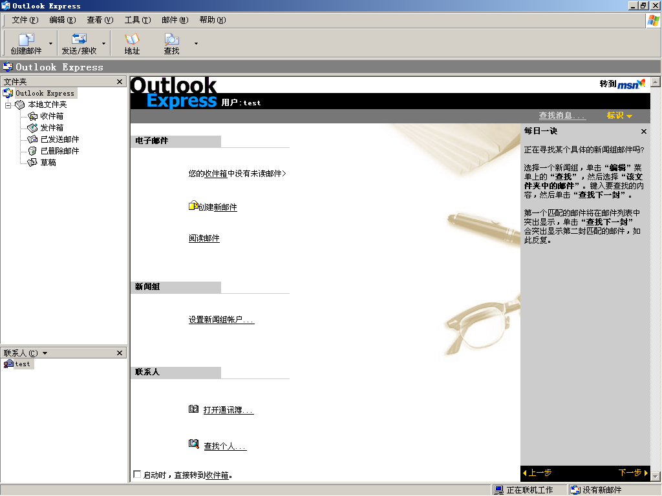Open the 联系人 (C) dropdown menu
The width and height of the screenshot is (662, 496).
click(x=45, y=353)
